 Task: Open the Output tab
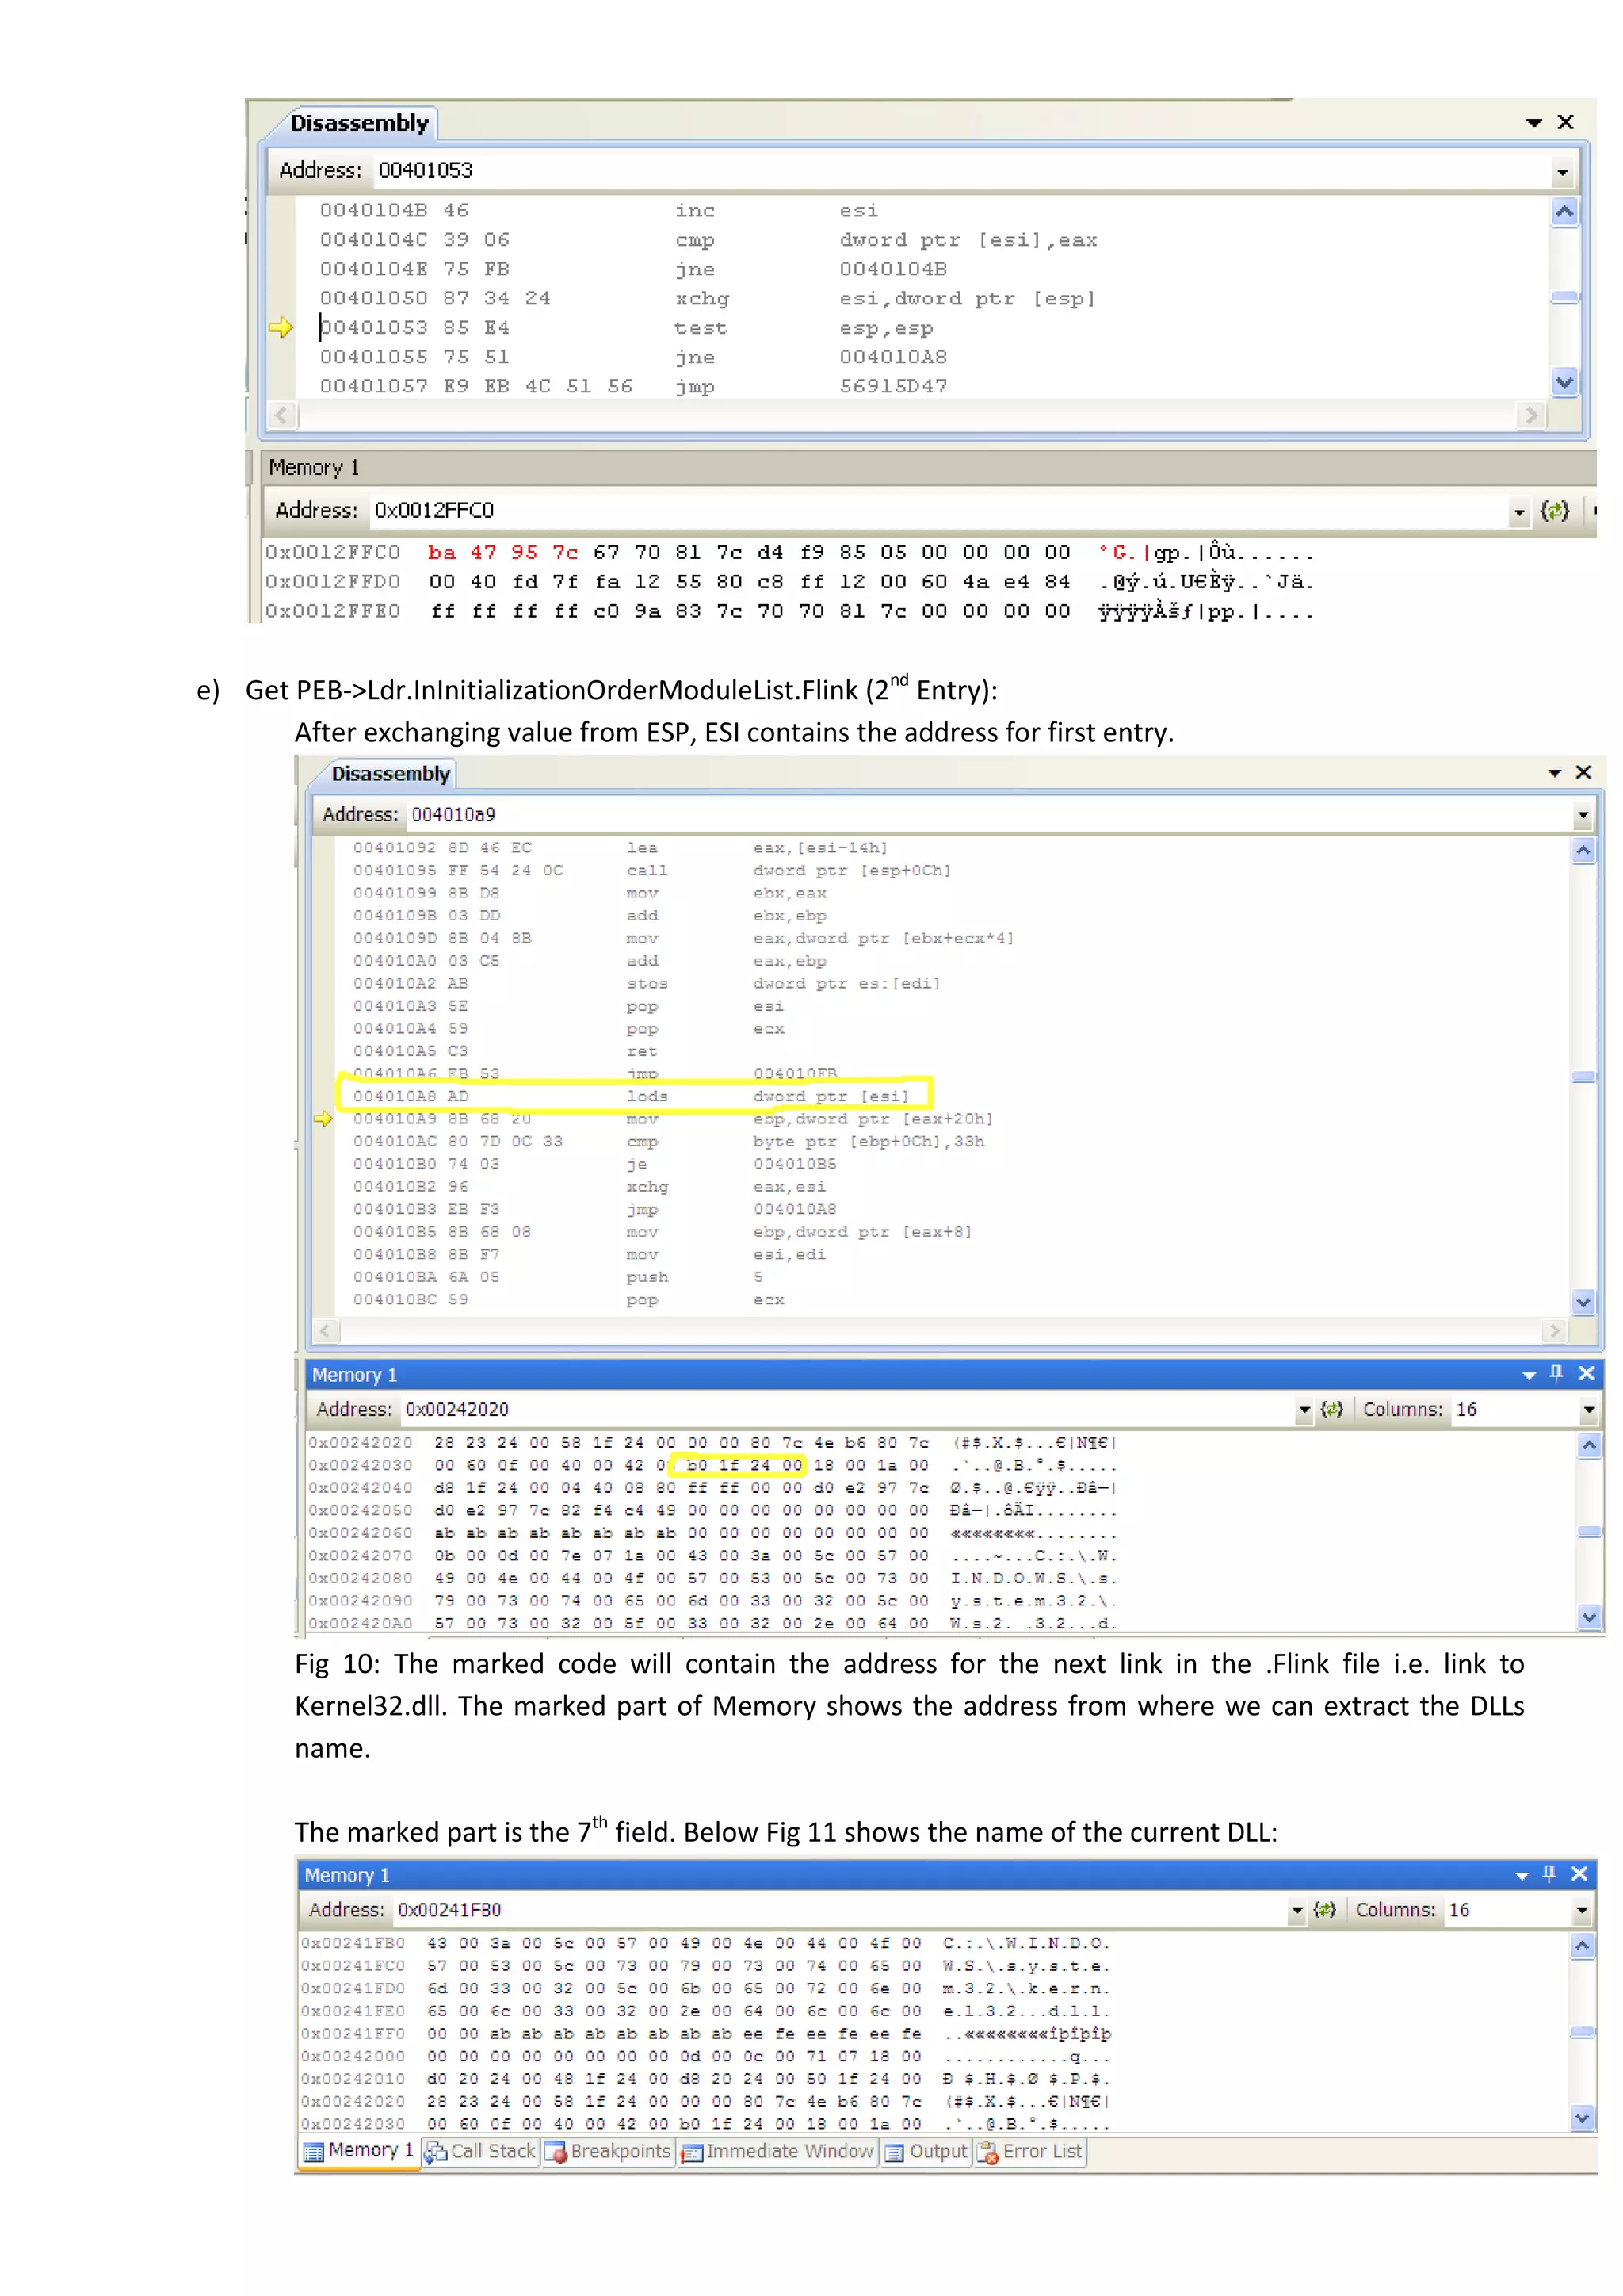(926, 2151)
